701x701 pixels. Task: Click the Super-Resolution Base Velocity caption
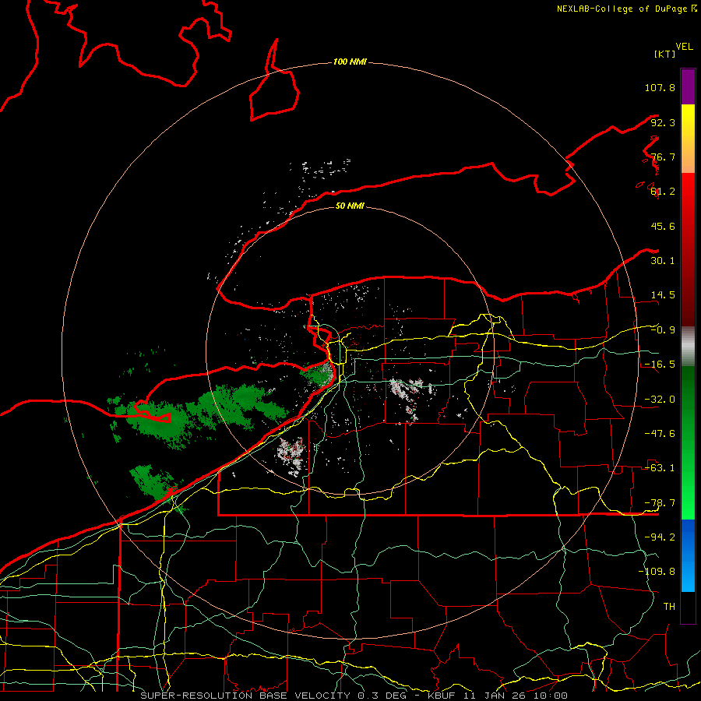tap(354, 696)
